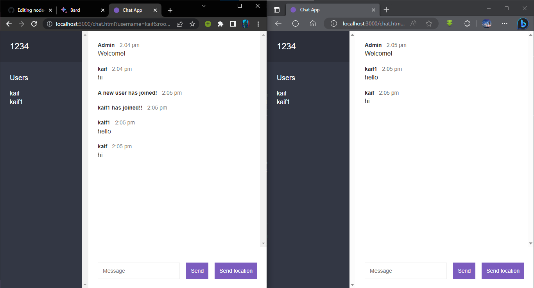Click the site info icon on localhost in Chrome
Image resolution: width=534 pixels, height=288 pixels.
49,23
